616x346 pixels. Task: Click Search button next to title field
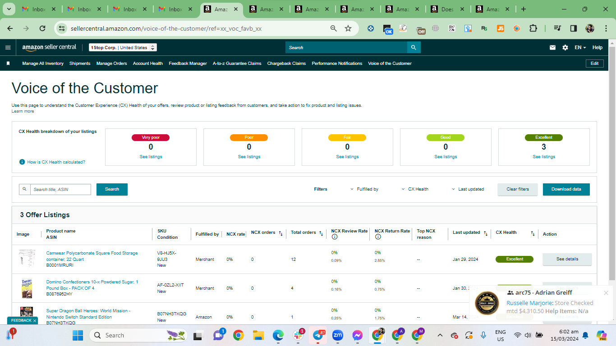tap(112, 189)
